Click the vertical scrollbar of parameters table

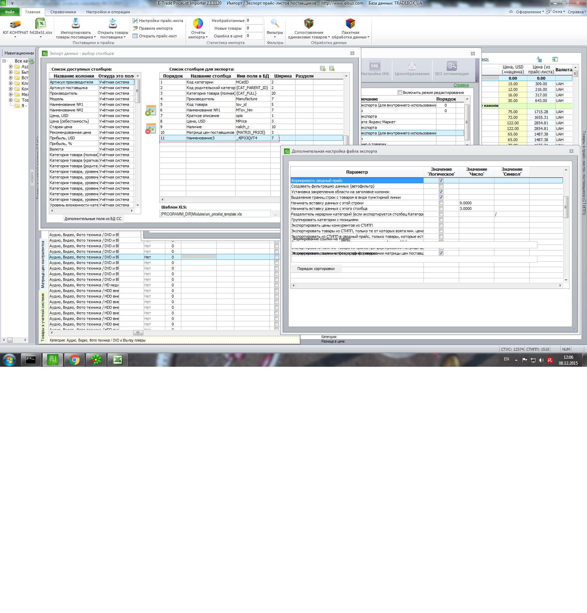pos(566,224)
